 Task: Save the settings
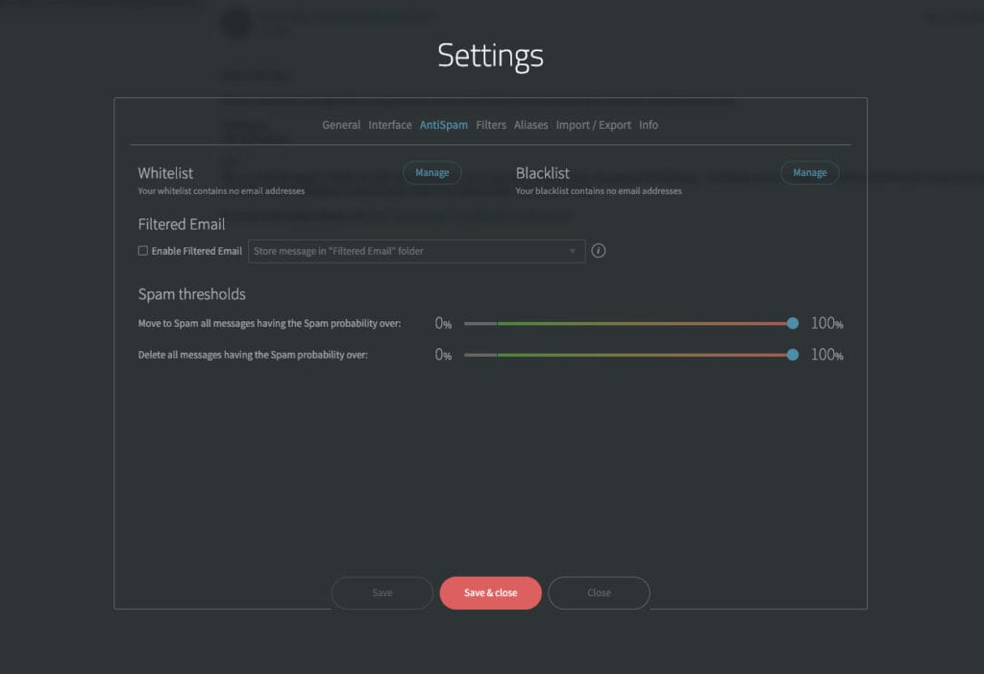pyautogui.click(x=381, y=593)
